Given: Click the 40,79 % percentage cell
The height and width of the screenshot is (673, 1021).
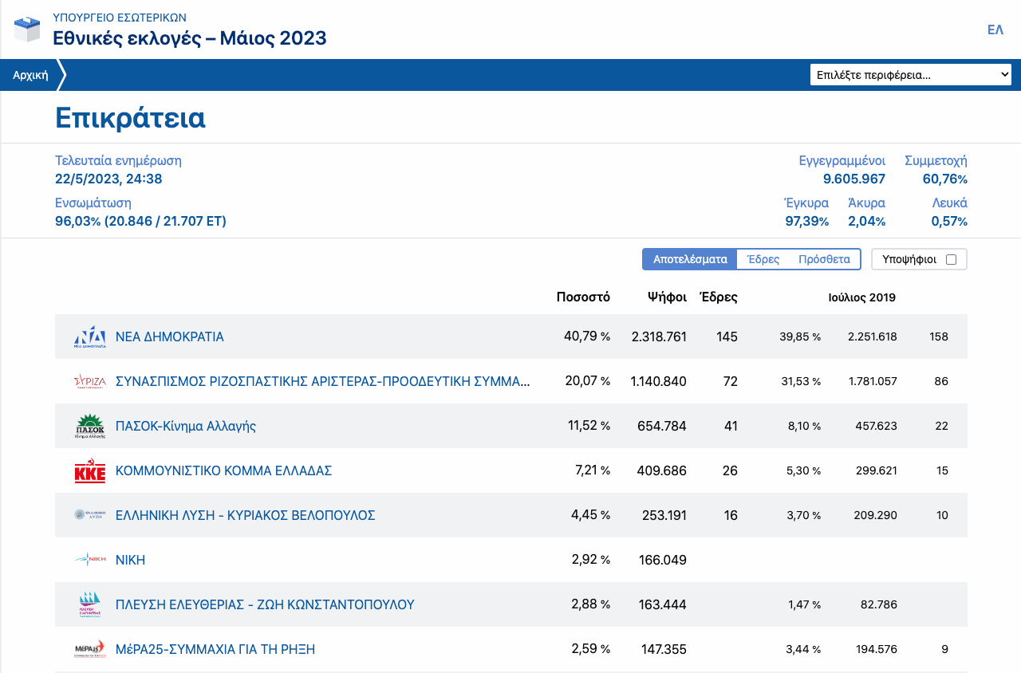Looking at the screenshot, I should (587, 336).
